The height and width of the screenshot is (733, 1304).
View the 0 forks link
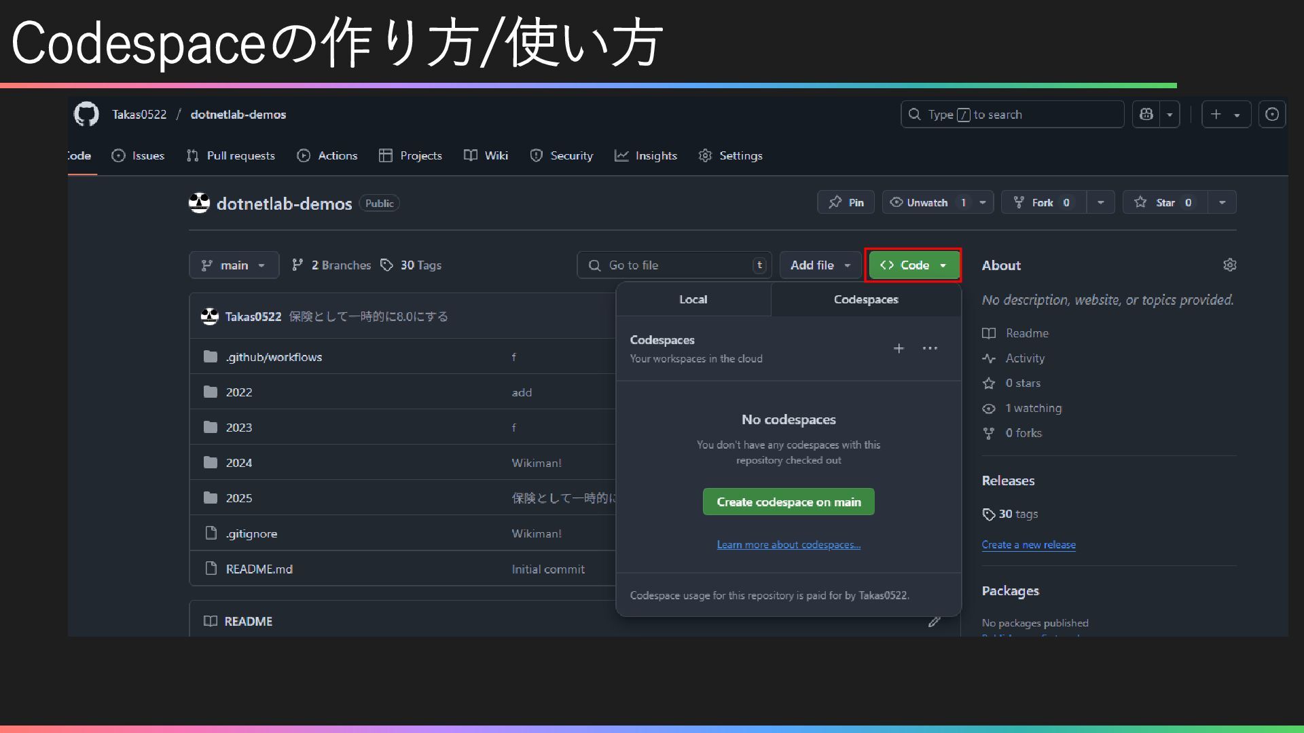[x=1012, y=433]
